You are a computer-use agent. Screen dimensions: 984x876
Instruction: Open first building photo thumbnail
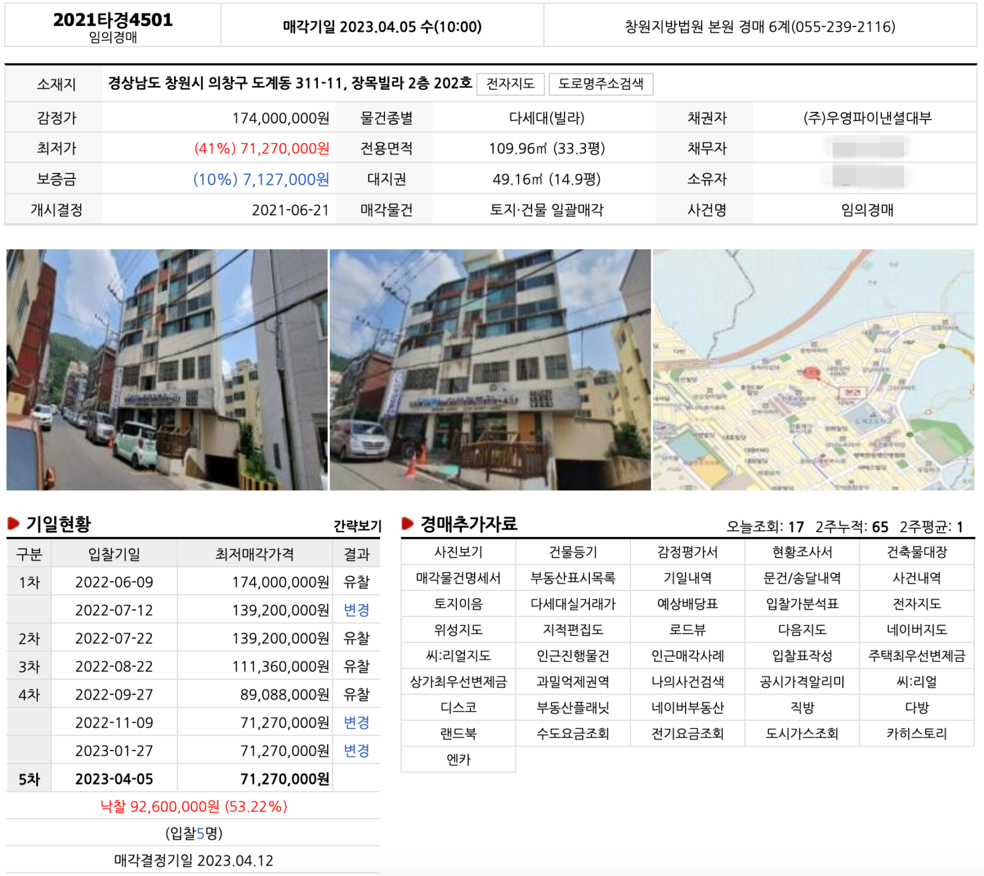click(x=167, y=370)
